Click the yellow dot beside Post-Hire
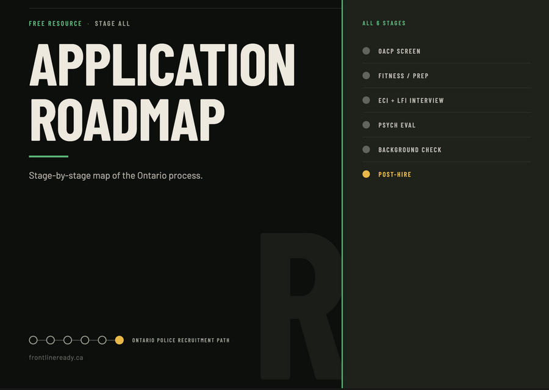 [366, 174]
